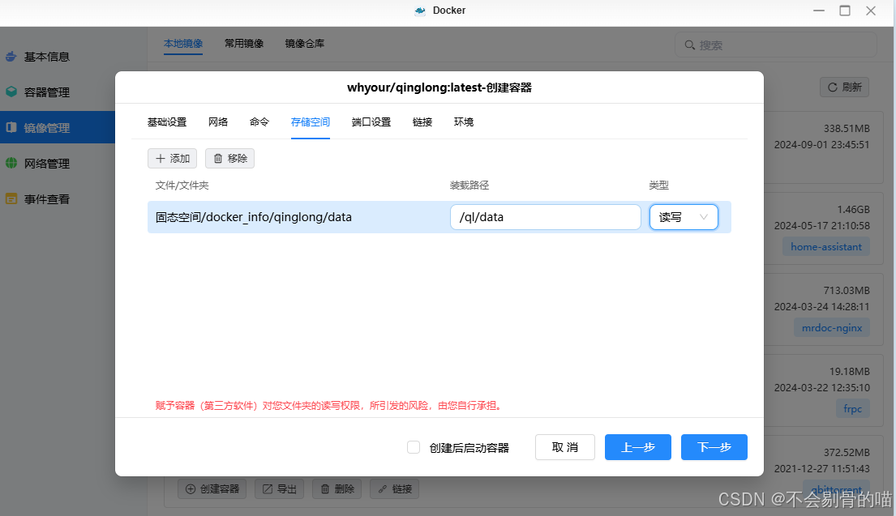Image resolution: width=896 pixels, height=516 pixels.
Task: Click the 372.52MB image size
Action: point(847,453)
